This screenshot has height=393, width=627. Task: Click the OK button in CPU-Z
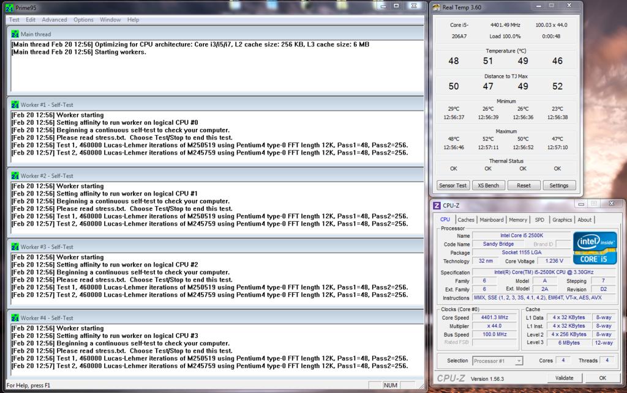[603, 378]
